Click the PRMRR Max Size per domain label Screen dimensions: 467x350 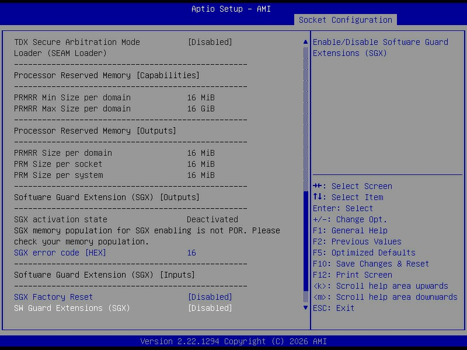pos(72,108)
